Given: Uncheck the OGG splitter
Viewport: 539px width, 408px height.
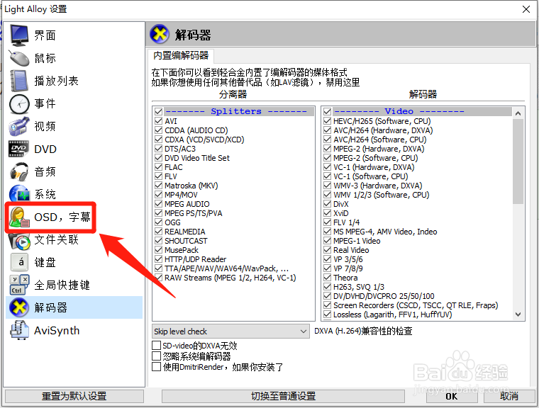Looking at the screenshot, I should click(x=158, y=222).
